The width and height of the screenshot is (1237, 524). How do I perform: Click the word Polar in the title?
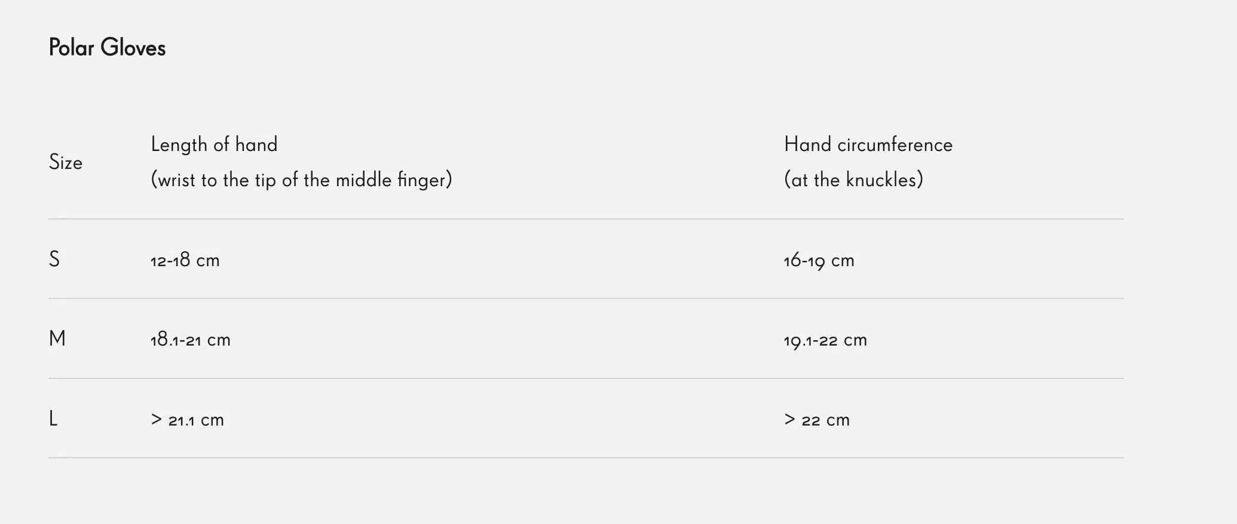coord(71,48)
